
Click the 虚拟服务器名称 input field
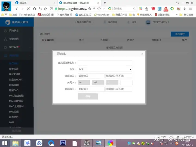point(105,63)
